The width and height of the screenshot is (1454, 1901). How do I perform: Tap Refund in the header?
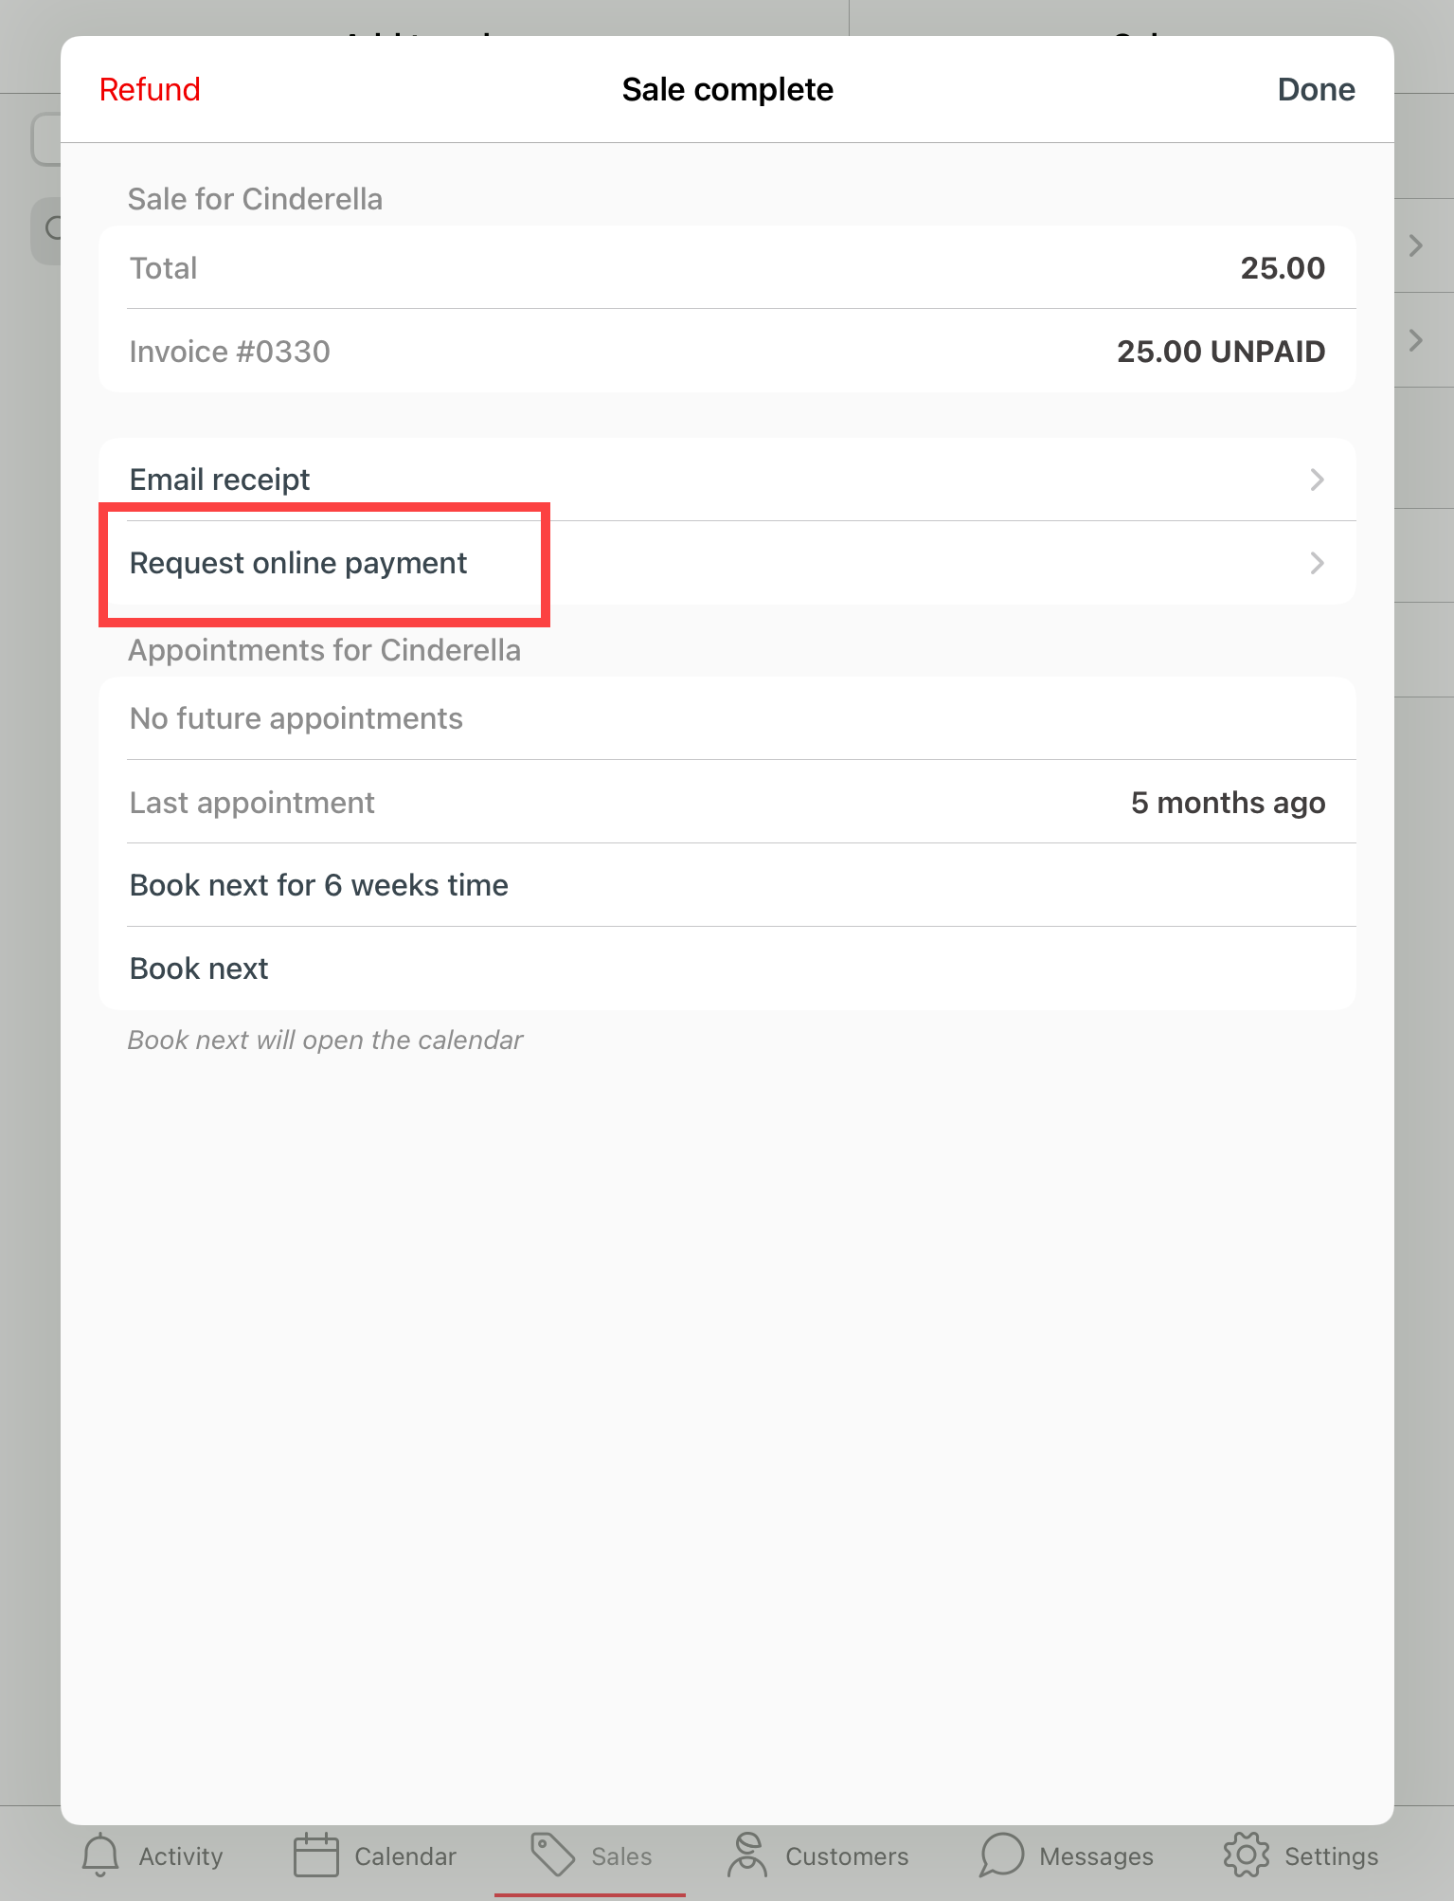point(150,90)
